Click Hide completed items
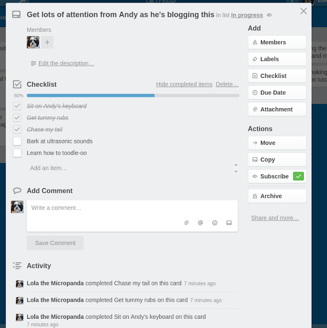The width and height of the screenshot is (327, 328). tap(184, 84)
